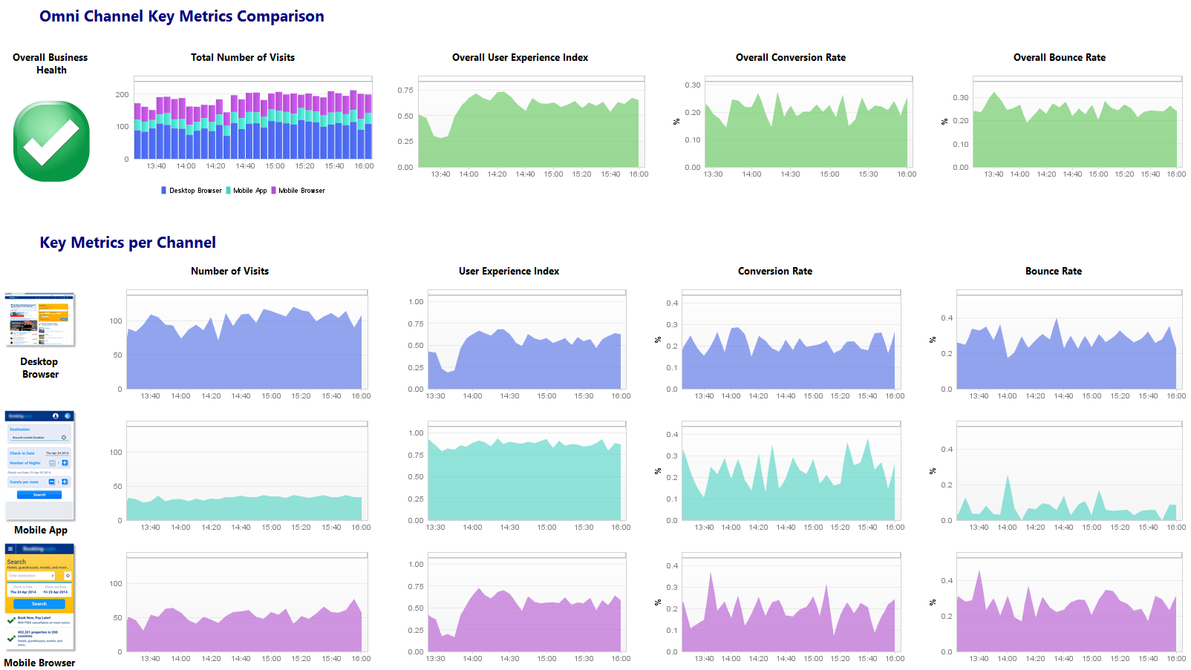Click the Mobile App legend color swatch

pos(228,191)
